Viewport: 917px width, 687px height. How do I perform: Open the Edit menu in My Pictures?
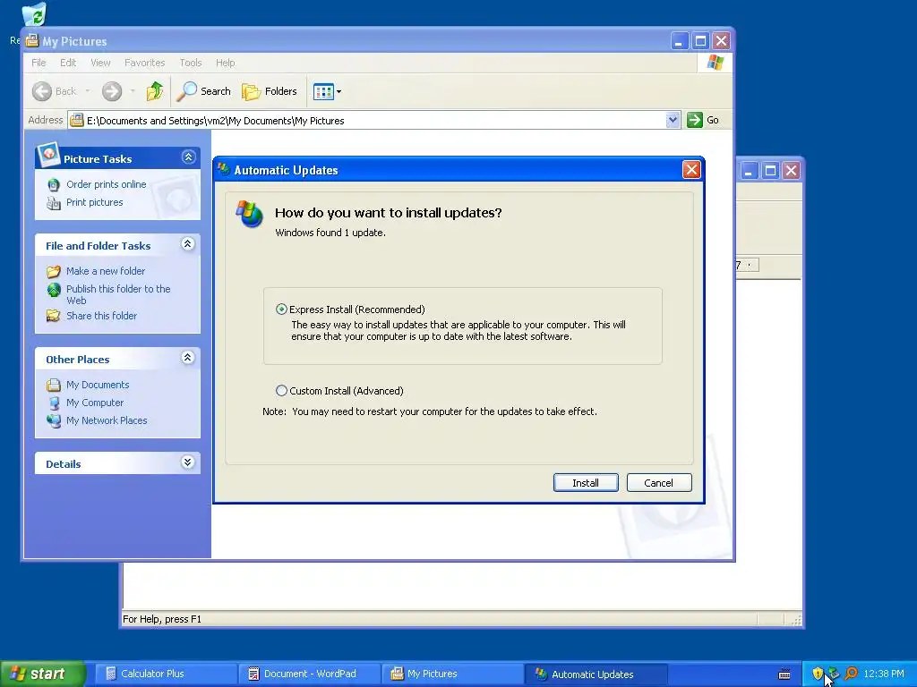pyautogui.click(x=68, y=63)
